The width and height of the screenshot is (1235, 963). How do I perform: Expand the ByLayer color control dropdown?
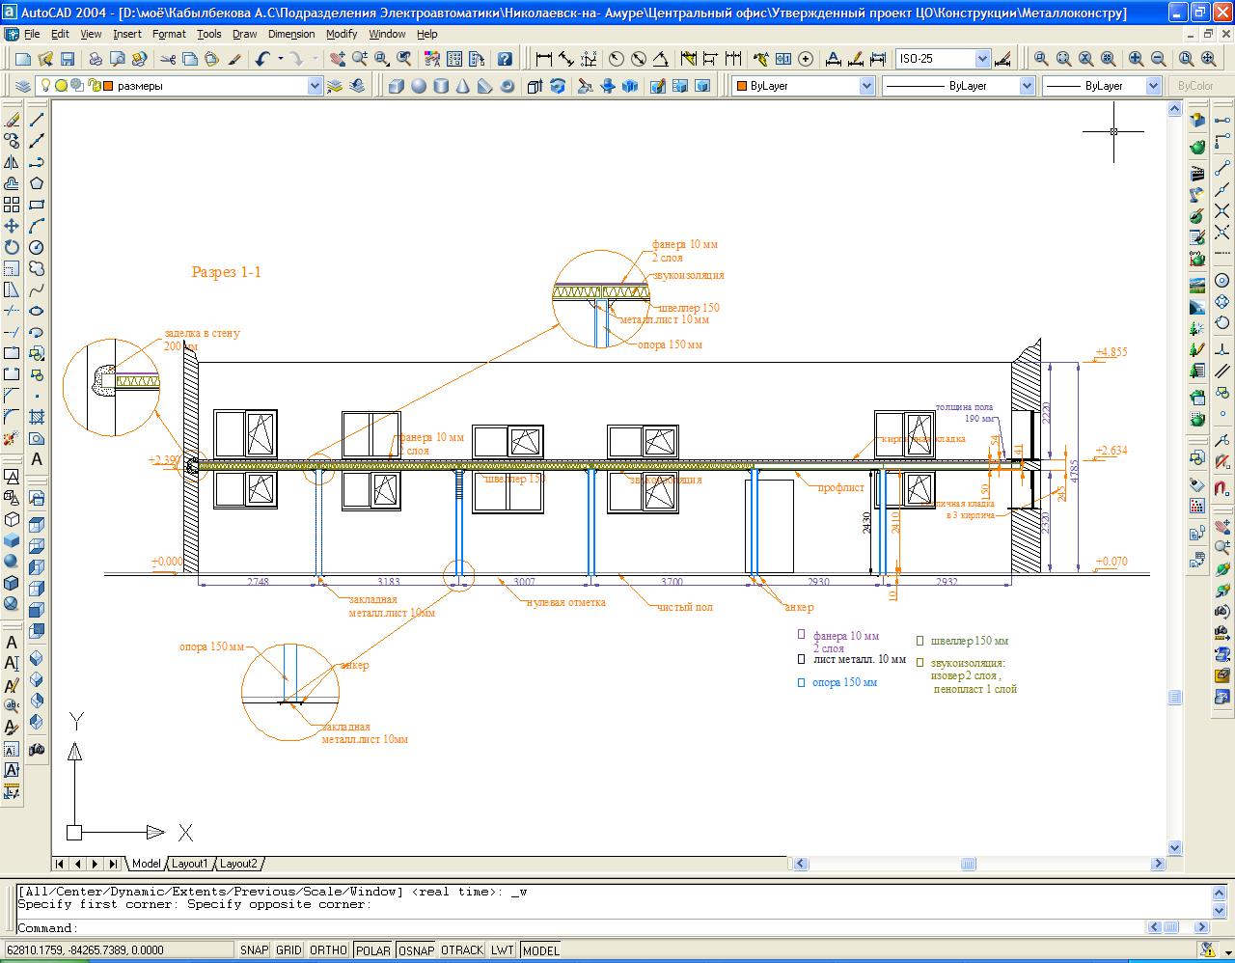click(865, 86)
